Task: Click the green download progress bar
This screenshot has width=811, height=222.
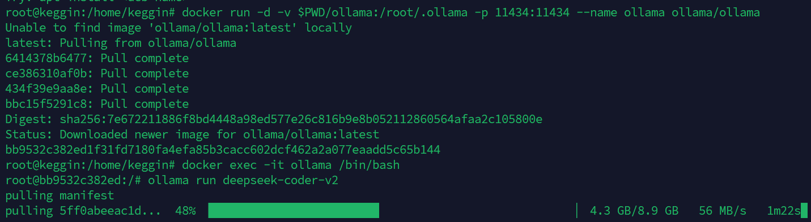Action: (x=294, y=211)
